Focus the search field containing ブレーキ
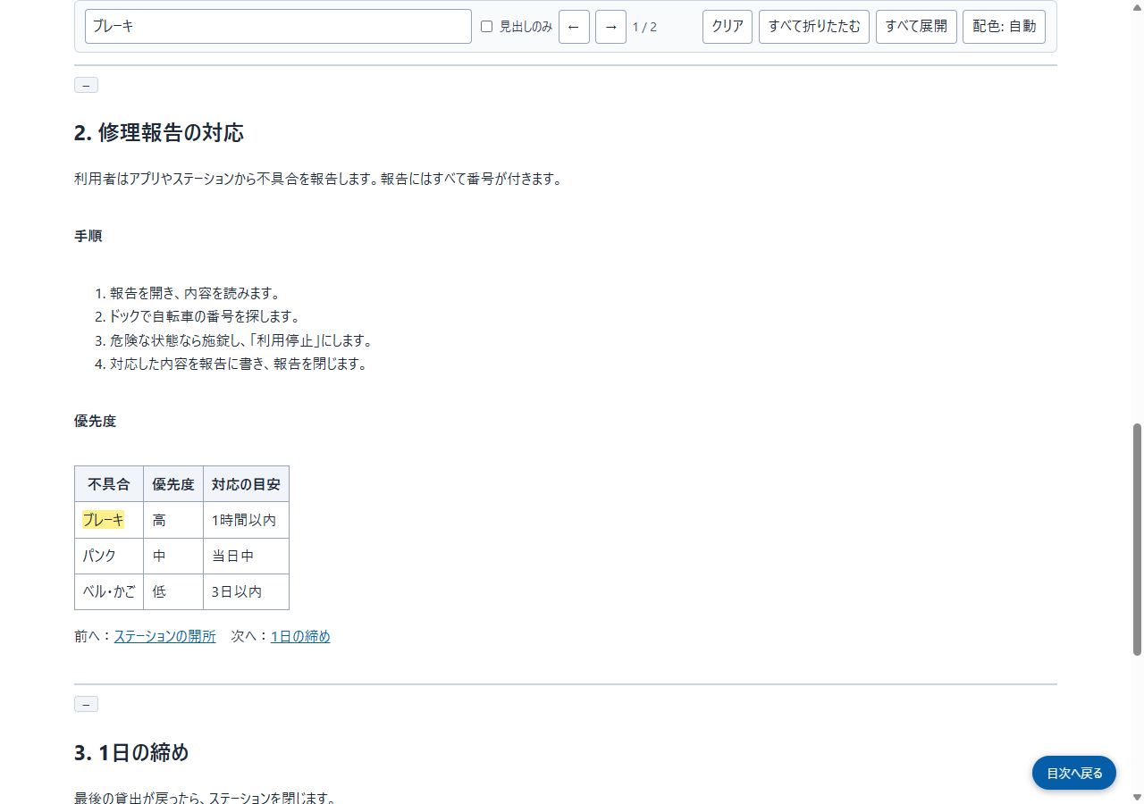 coord(278,27)
